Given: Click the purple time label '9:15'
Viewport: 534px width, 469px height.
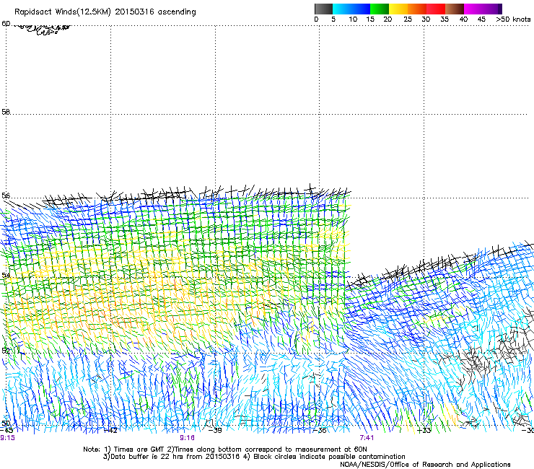Looking at the screenshot, I should 7,438.
